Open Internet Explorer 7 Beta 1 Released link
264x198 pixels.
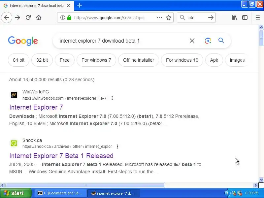61,156
